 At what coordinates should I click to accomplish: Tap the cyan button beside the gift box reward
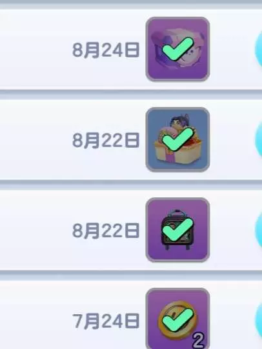[259, 140]
